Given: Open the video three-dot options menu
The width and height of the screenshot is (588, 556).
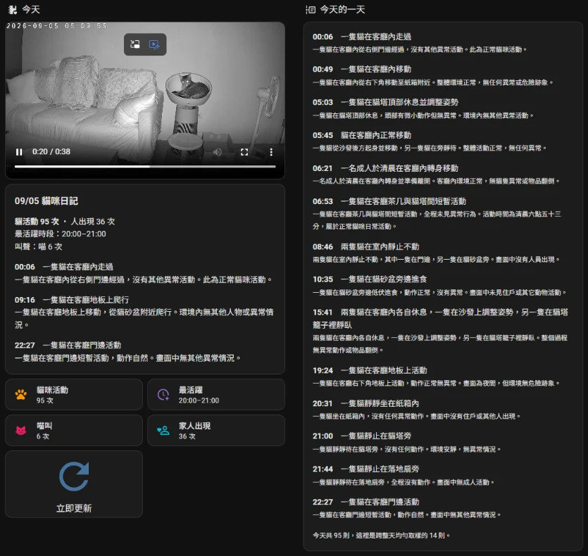Looking at the screenshot, I should click(x=271, y=152).
